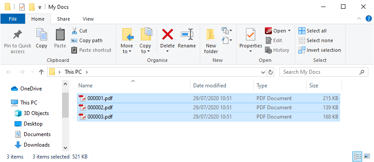Open the recent locations dropdown arrow
The width and height of the screenshot is (374, 162).
(33, 72)
